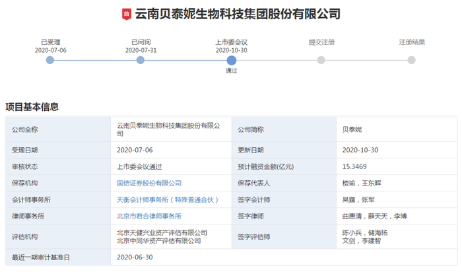The image size is (462, 274).
Task: Click the 提交注册 stage label
Action: 321,42
